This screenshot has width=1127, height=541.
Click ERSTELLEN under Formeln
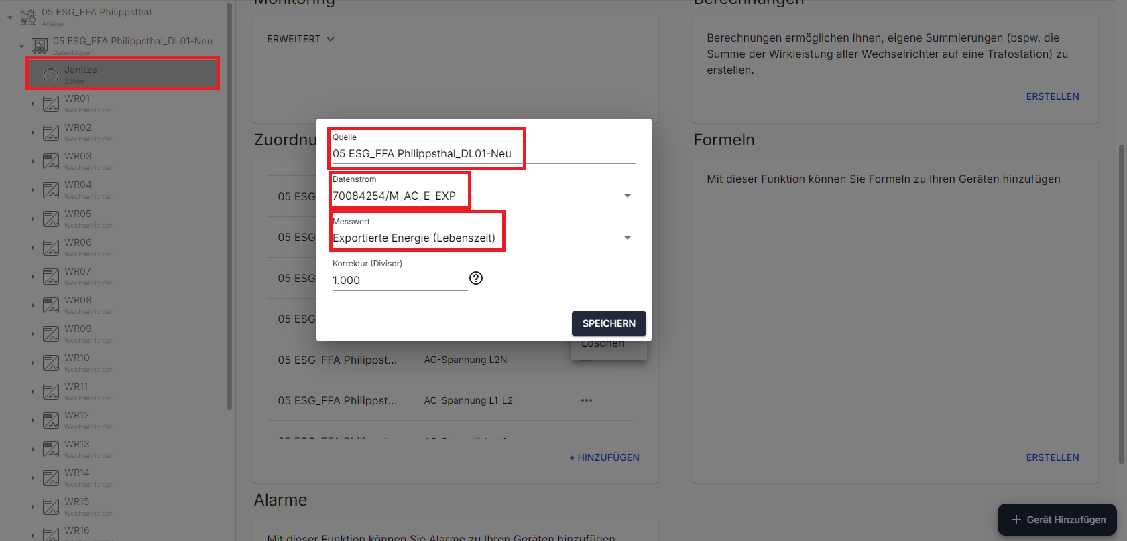coord(1052,457)
